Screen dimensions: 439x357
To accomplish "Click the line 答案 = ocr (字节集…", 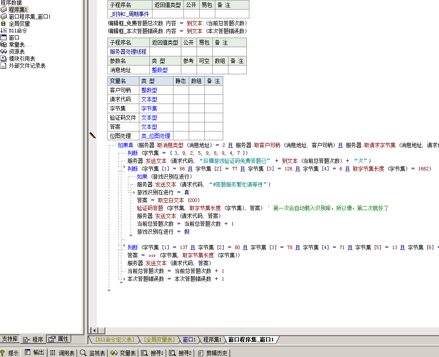I will pos(183,255).
